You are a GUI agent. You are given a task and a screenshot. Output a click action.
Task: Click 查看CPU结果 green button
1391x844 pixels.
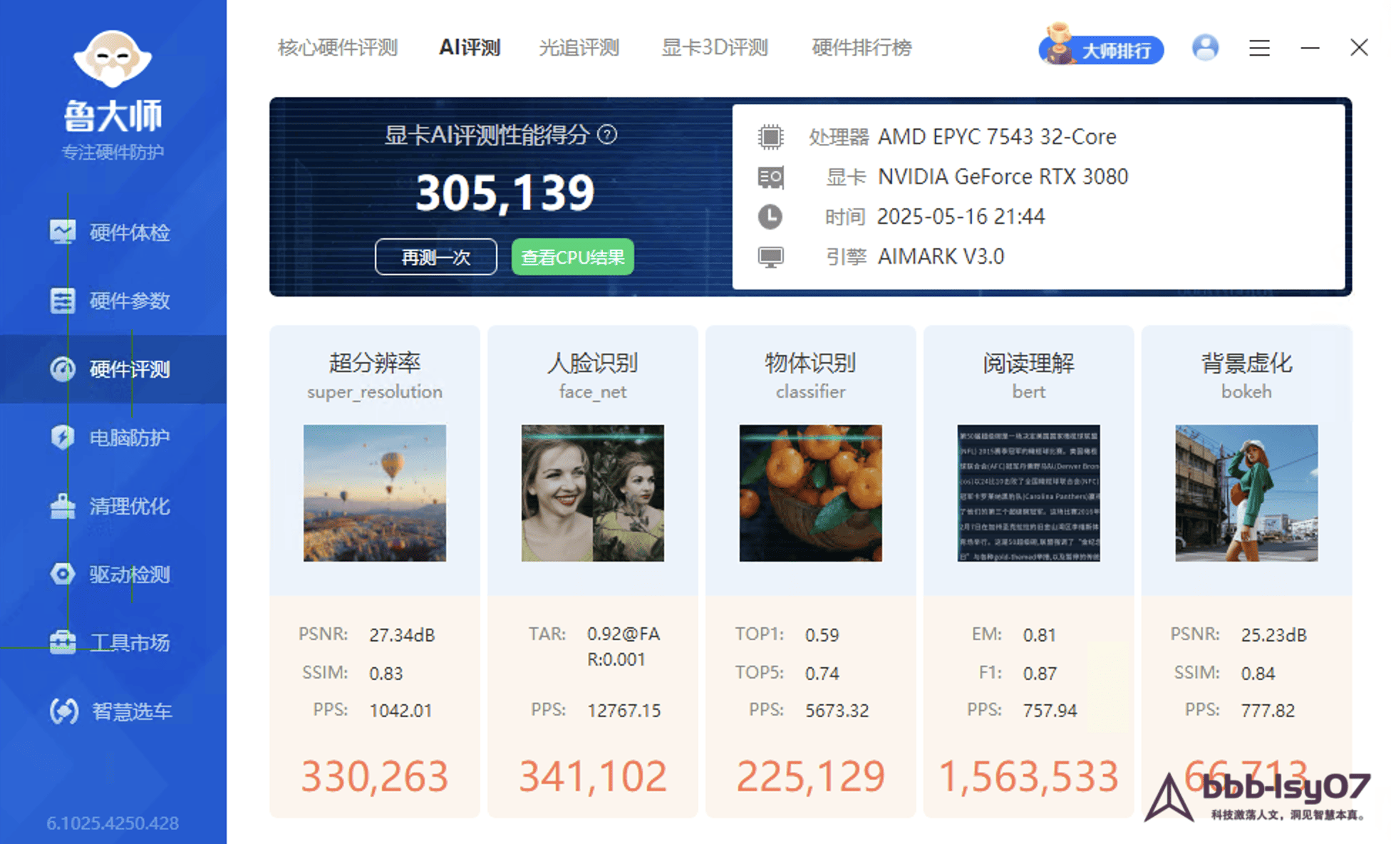(572, 257)
